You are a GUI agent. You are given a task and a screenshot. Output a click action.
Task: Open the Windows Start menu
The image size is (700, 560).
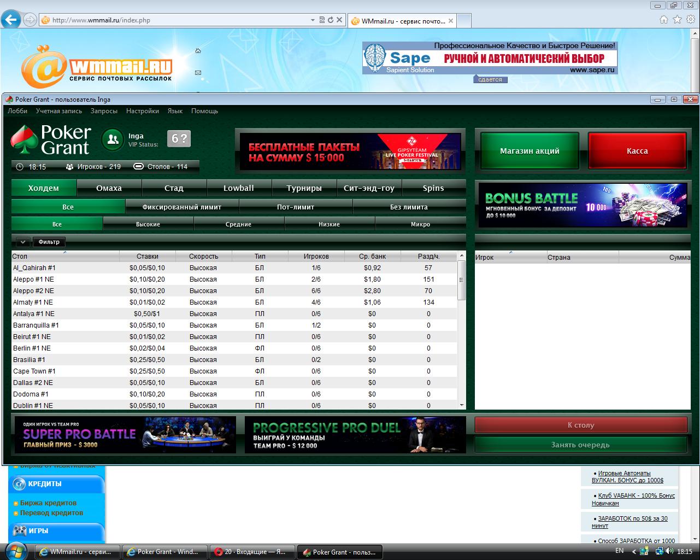[x=17, y=551]
